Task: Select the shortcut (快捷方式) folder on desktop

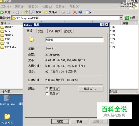Action: [7, 119]
